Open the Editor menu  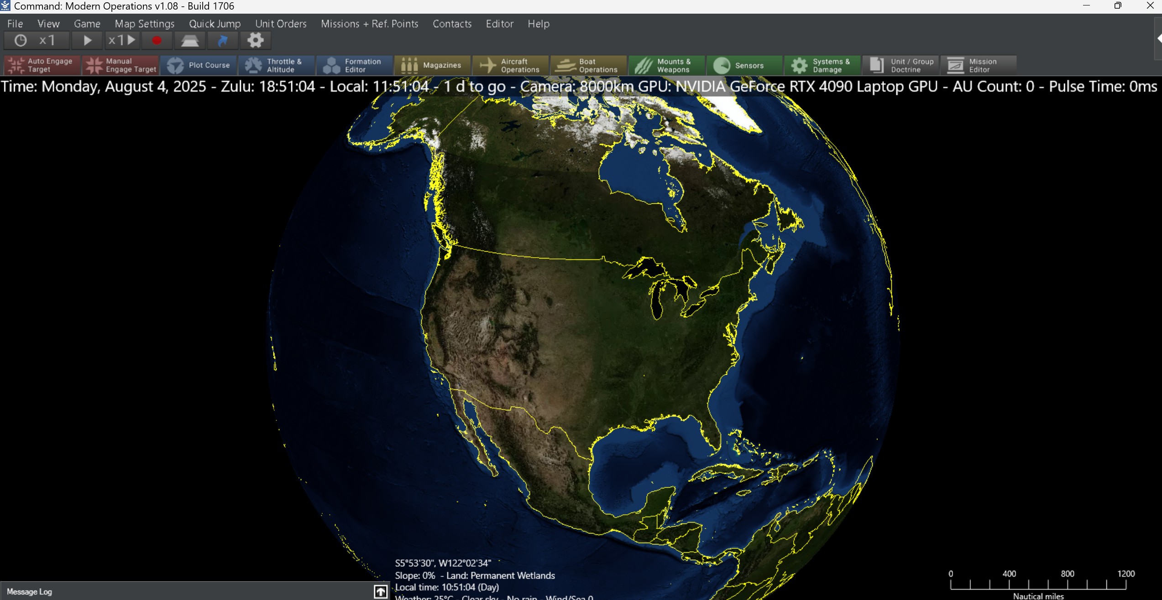500,24
